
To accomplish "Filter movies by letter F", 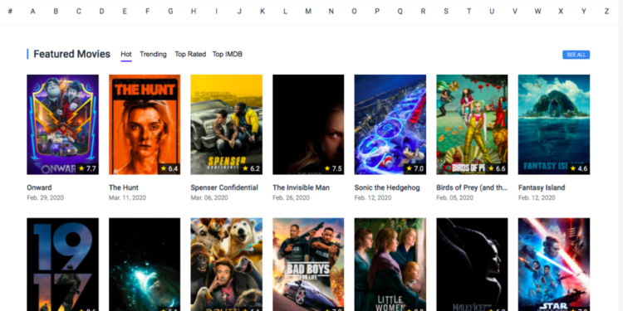I will (147, 11).
